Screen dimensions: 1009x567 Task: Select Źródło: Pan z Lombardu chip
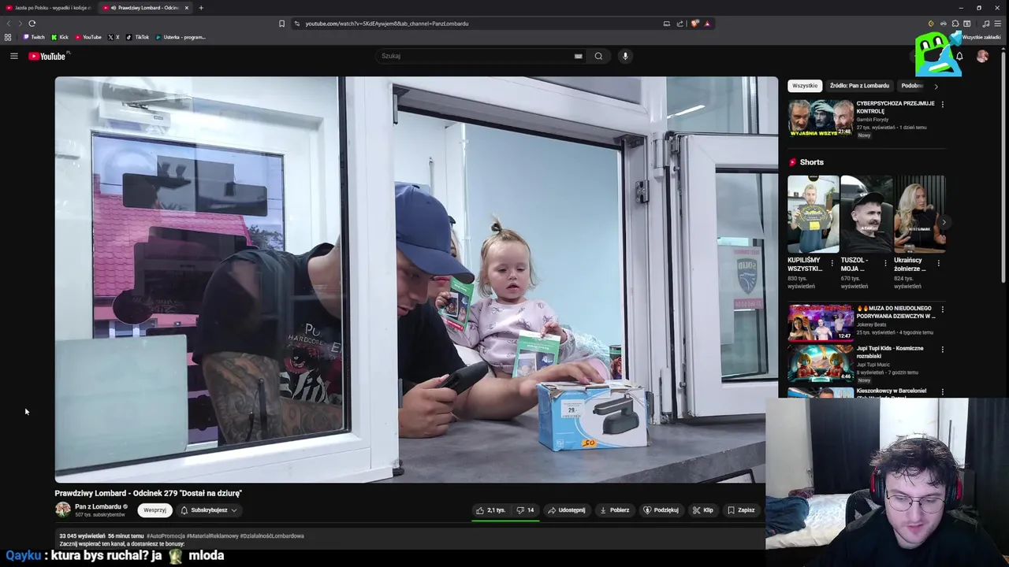859,86
